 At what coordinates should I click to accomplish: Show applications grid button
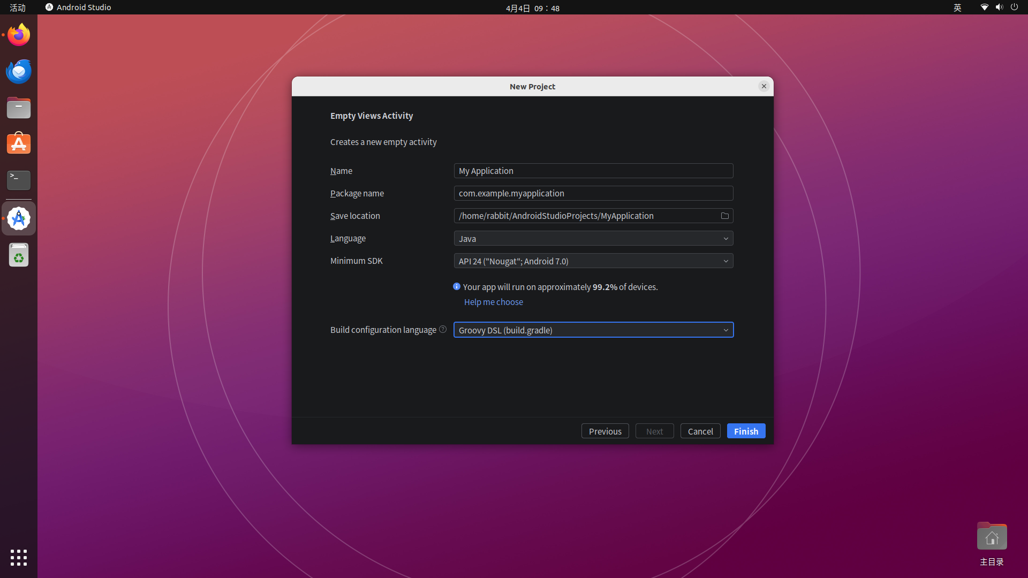pos(19,557)
